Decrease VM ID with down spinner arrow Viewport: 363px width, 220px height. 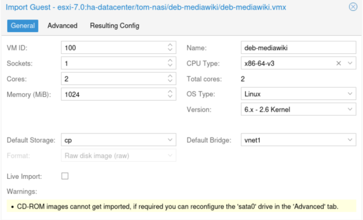170,50
